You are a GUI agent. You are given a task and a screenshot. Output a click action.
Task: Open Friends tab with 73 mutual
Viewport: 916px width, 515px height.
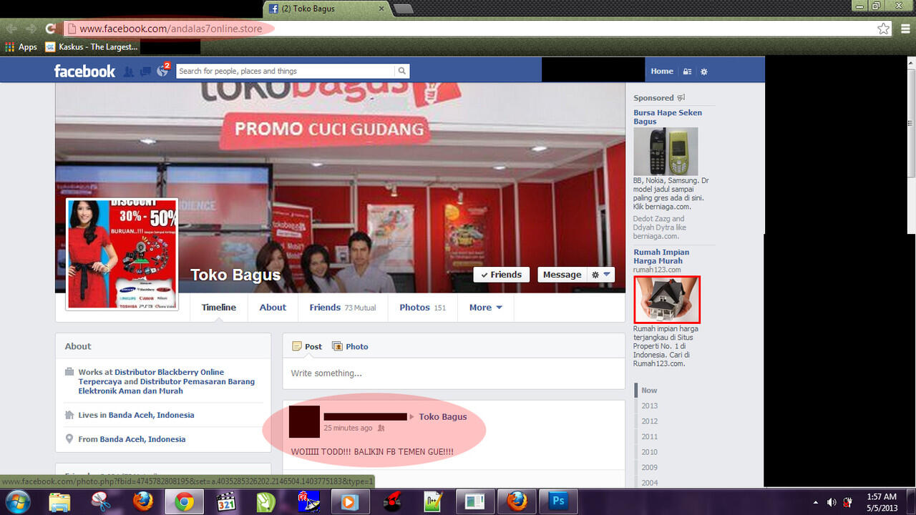343,308
